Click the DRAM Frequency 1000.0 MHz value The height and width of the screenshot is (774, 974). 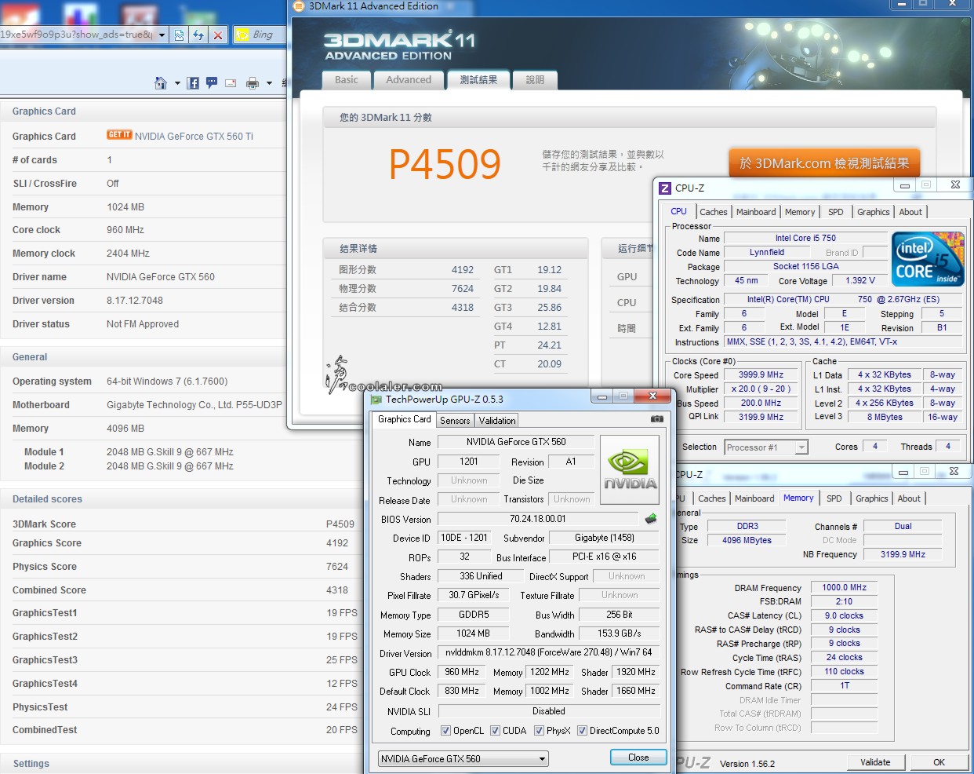844,587
